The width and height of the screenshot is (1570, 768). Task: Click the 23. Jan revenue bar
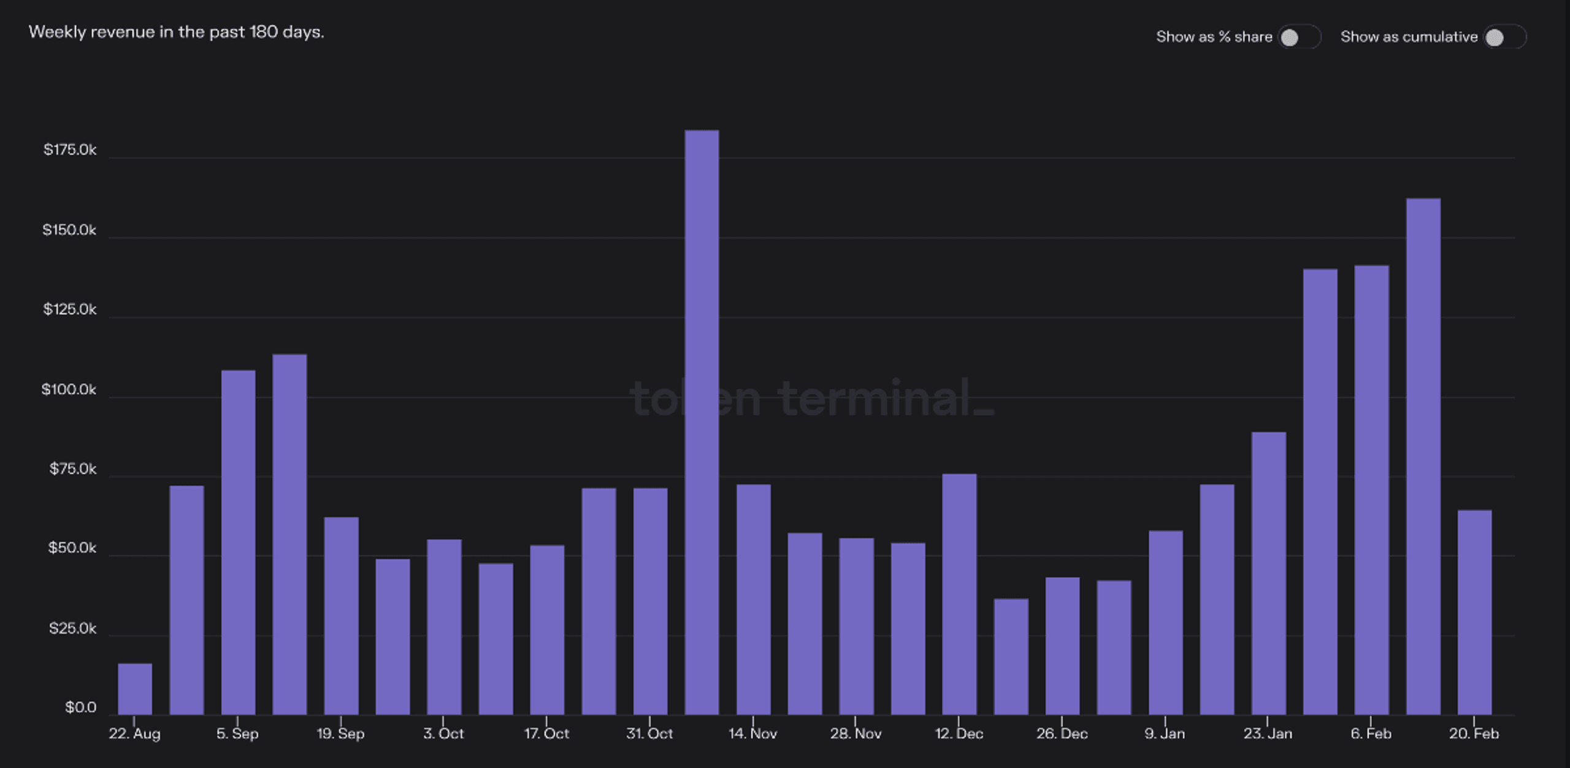coord(1268,574)
